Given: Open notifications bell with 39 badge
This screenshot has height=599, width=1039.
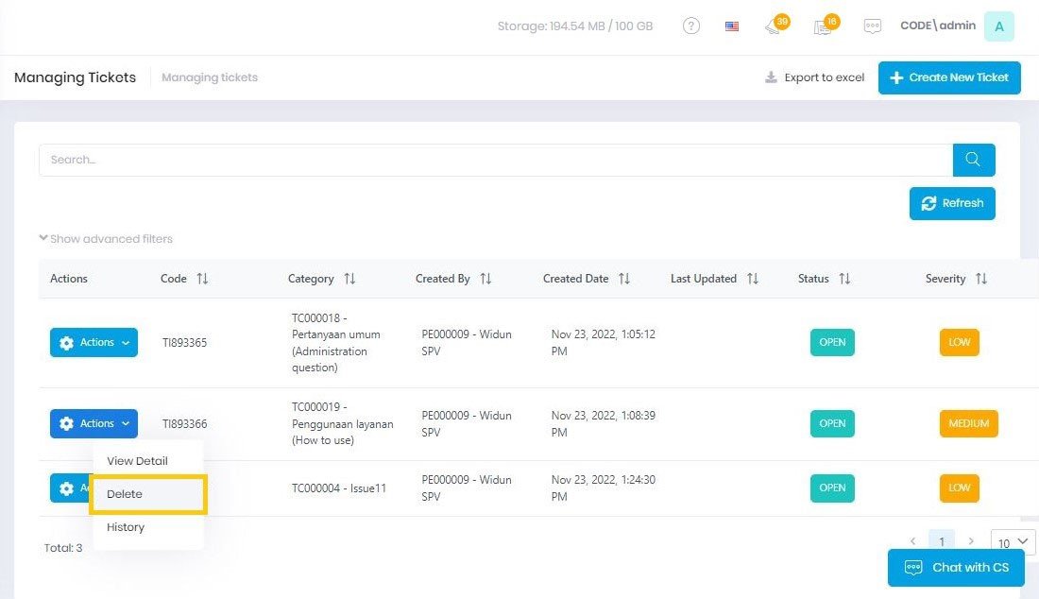Looking at the screenshot, I should tap(775, 26).
